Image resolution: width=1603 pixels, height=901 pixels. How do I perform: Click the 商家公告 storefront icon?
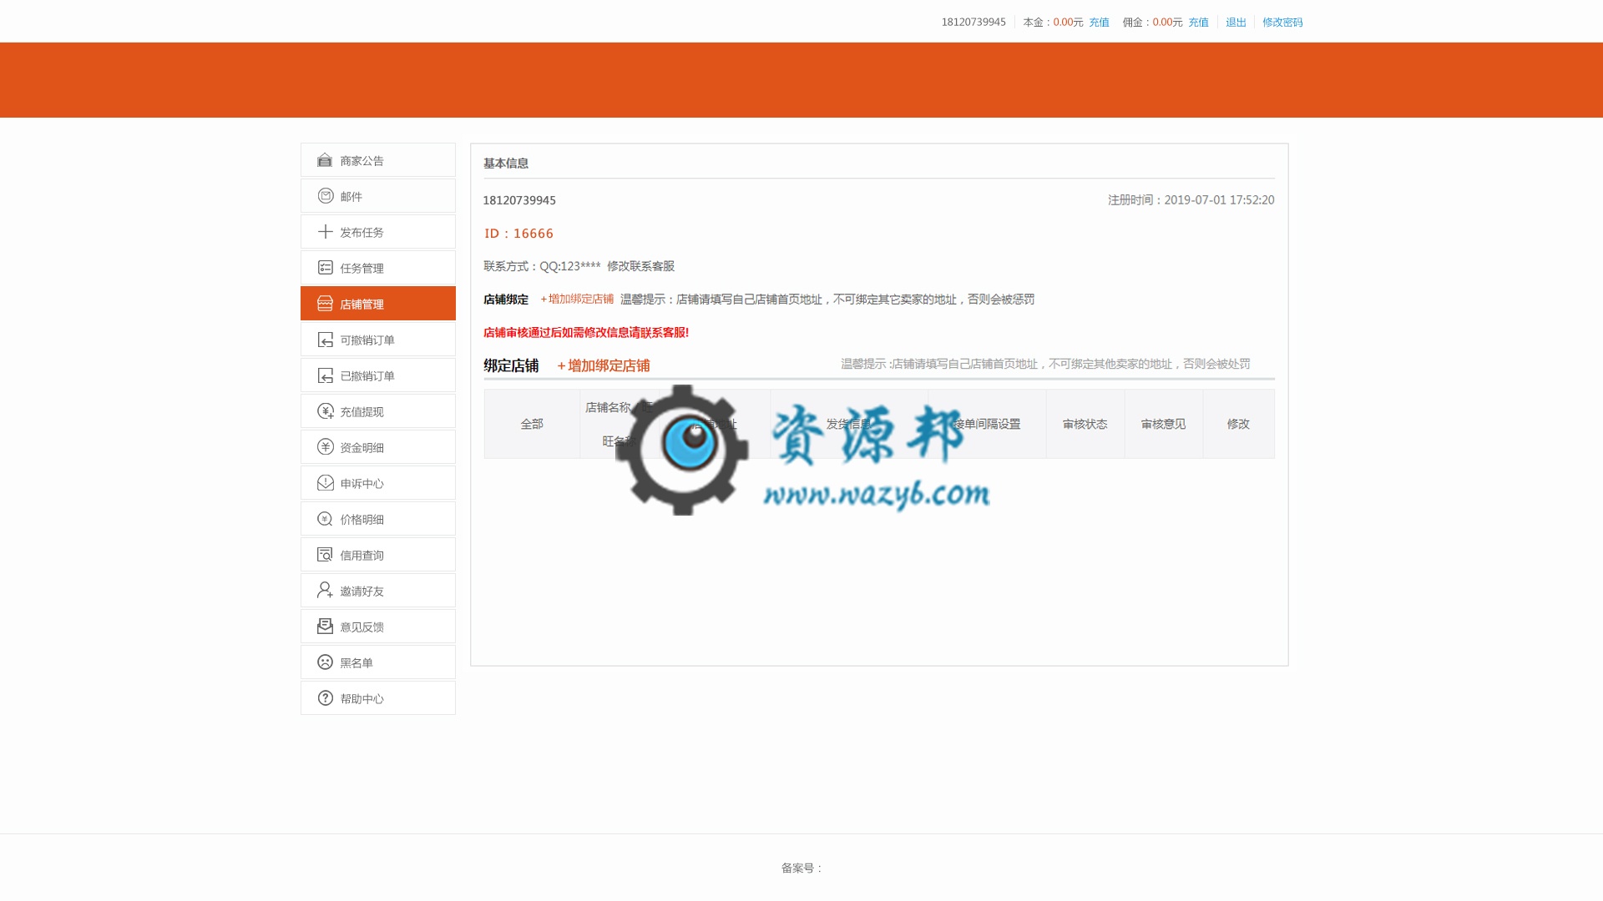(325, 160)
